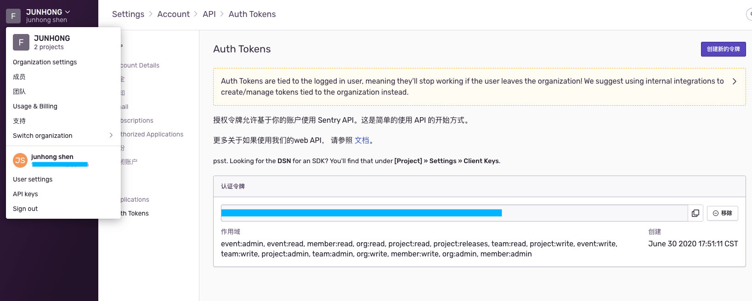
Task: Click the JUNHONG organization avatar in dropdown
Action: pyautogui.click(x=21, y=42)
